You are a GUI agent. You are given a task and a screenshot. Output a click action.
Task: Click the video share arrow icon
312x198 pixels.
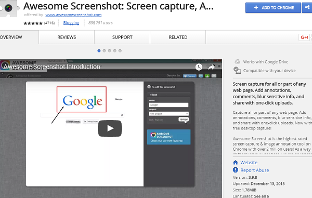click(x=211, y=67)
